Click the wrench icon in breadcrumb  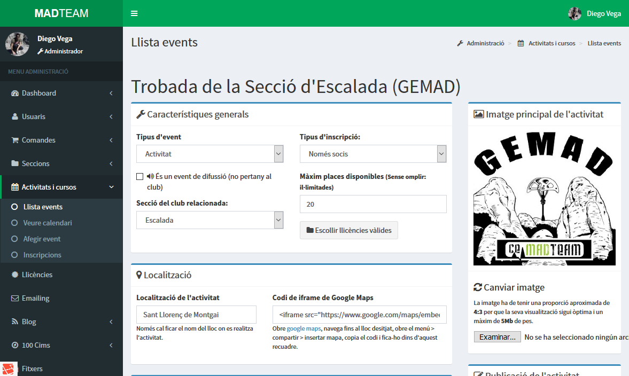460,43
